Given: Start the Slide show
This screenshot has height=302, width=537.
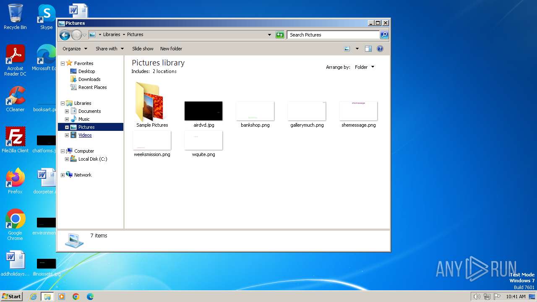Looking at the screenshot, I should (x=143, y=49).
